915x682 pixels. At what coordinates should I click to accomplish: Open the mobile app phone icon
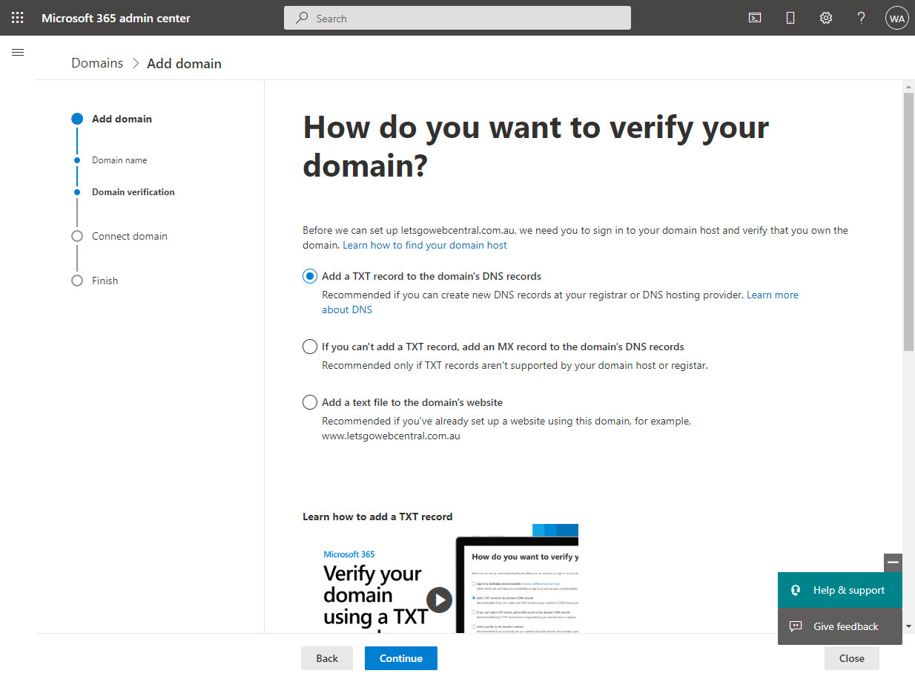pos(790,18)
